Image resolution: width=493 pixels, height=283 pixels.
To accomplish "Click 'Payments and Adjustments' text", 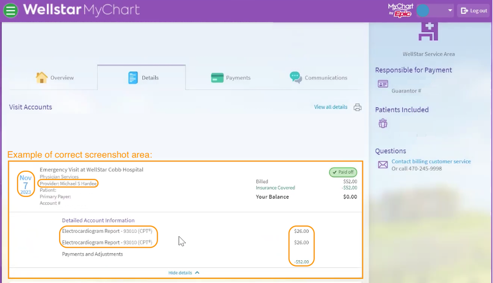I will 93,254.
